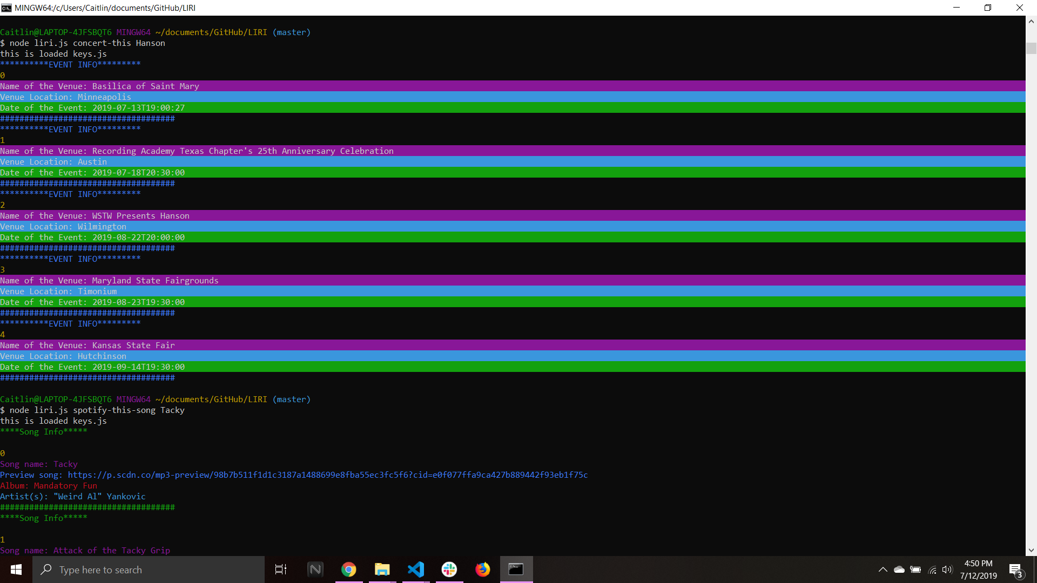
Task: Launch Firefox from the taskbar
Action: (x=483, y=570)
